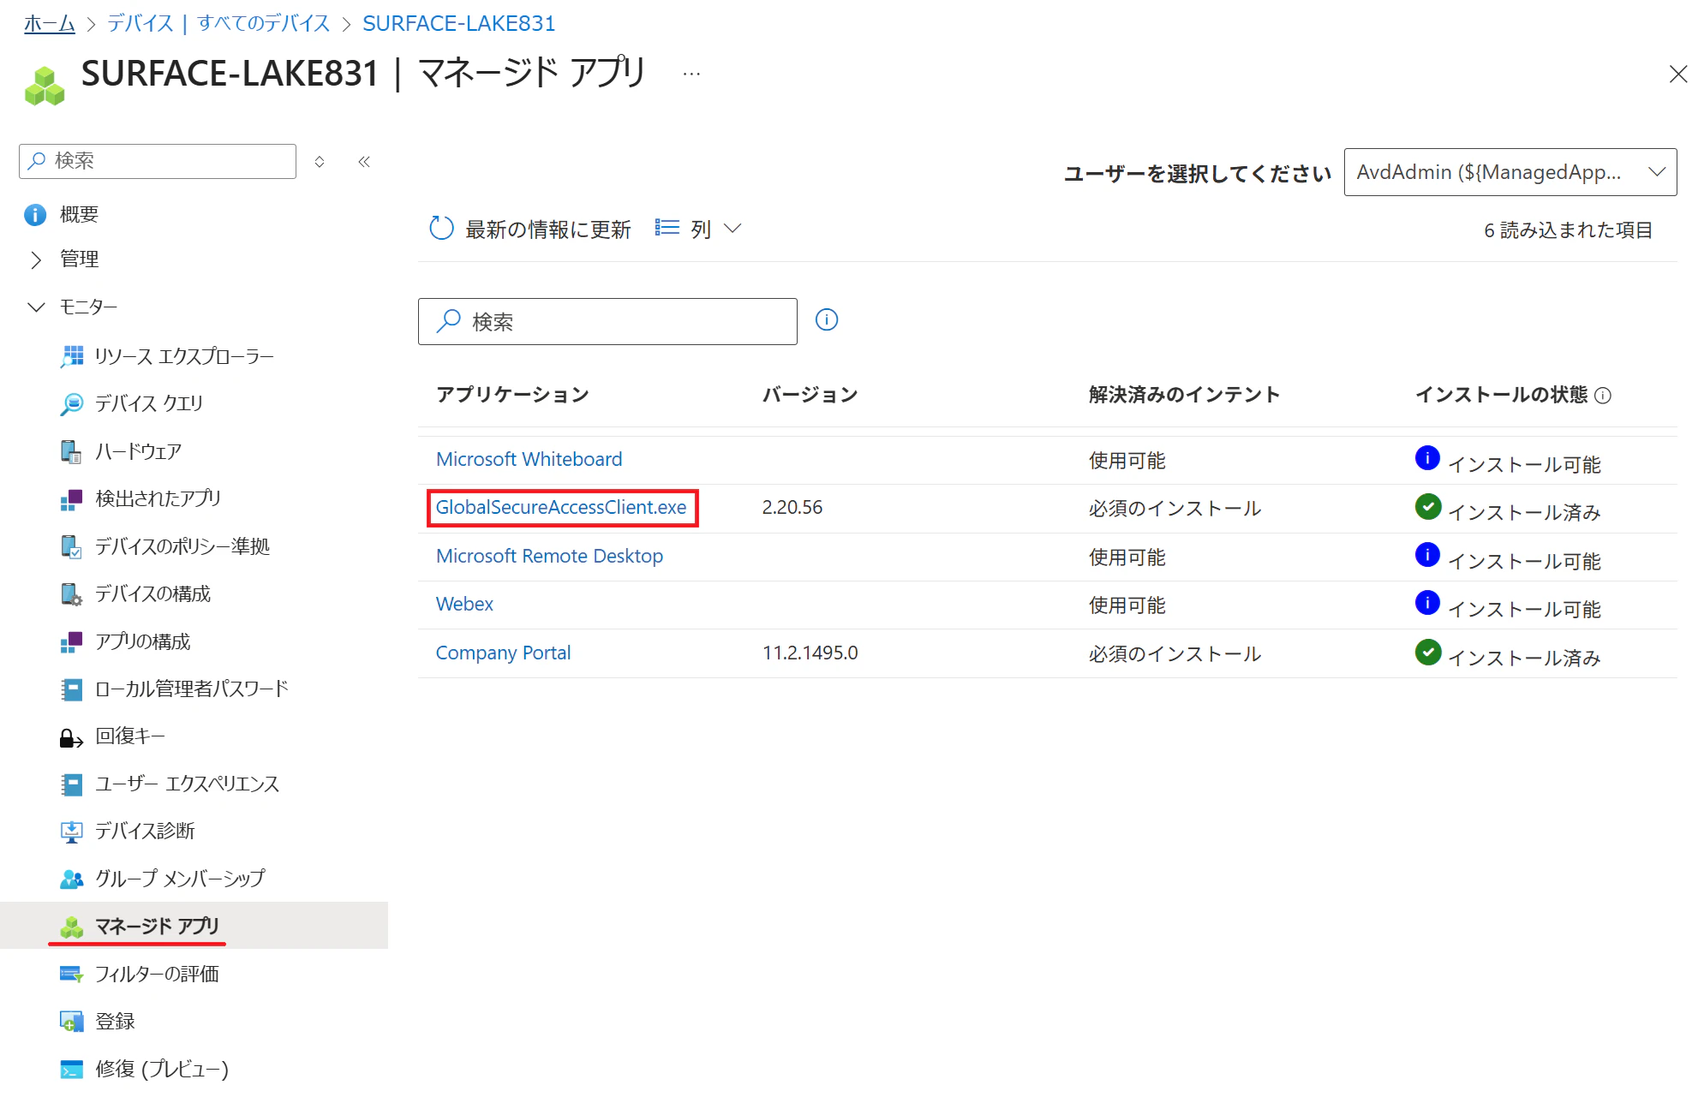Screen dimensions: 1704x1097
Task: Click the ユーザー エクスペリエンス icon
Action: pyautogui.click(x=72, y=784)
